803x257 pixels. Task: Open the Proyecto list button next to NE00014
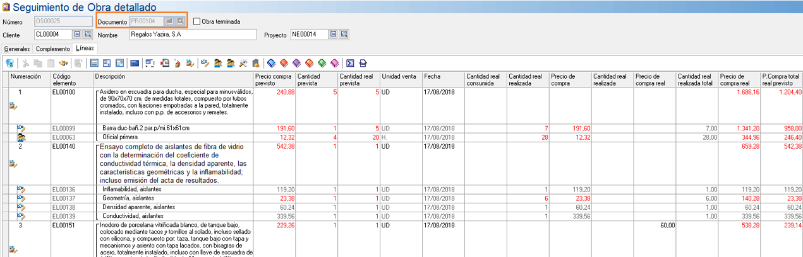(x=334, y=34)
